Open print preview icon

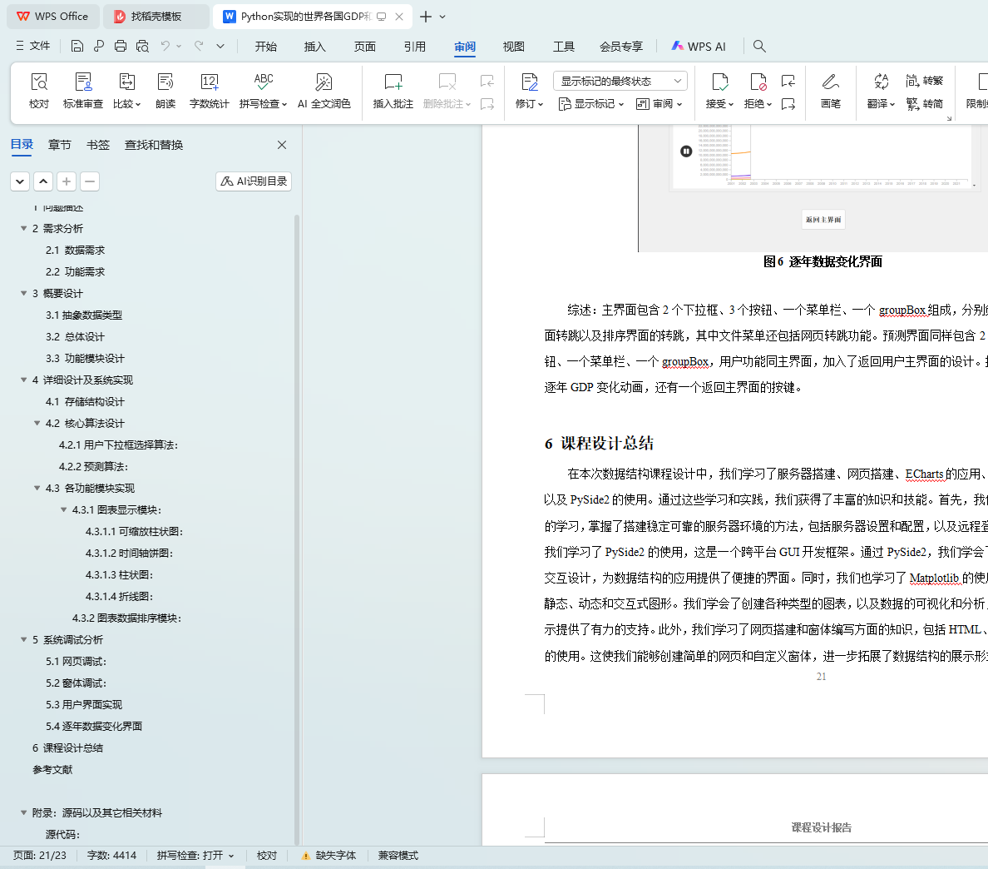142,46
